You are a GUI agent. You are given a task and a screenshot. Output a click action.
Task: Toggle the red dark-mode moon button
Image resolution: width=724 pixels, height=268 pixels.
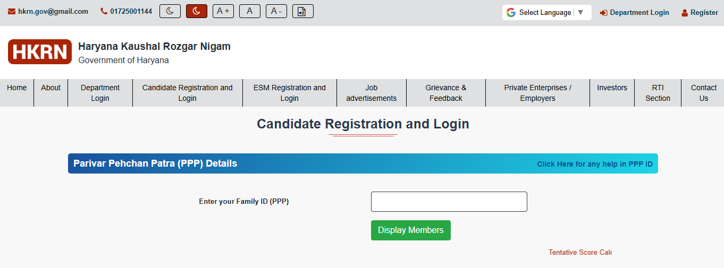pos(197,11)
